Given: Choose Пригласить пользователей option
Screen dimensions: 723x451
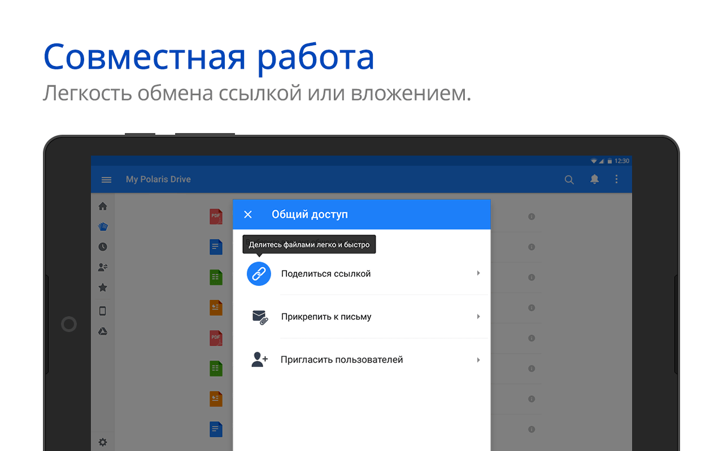Looking at the screenshot, I should (342, 360).
